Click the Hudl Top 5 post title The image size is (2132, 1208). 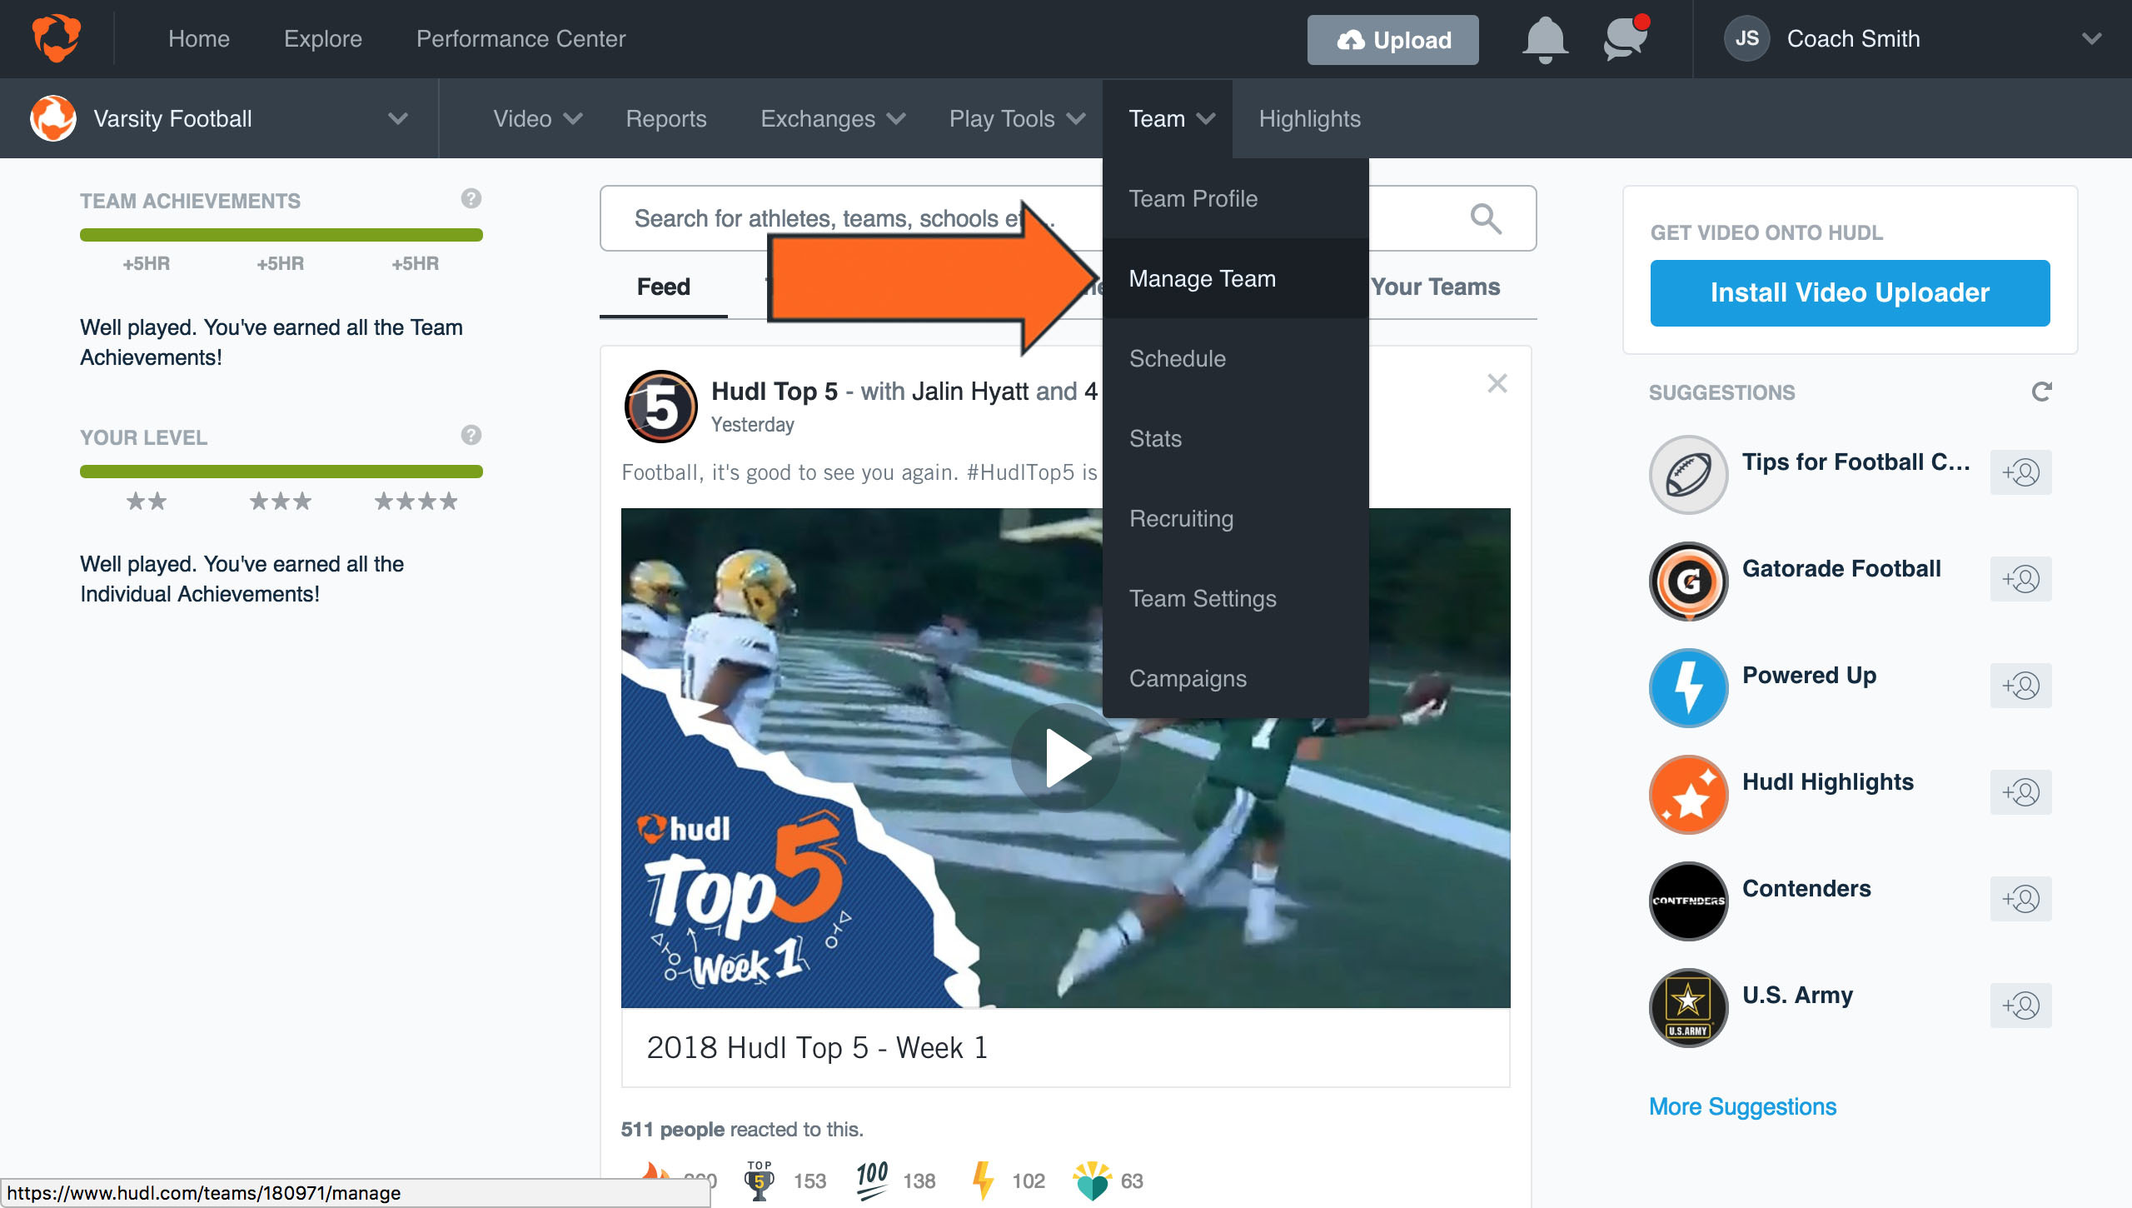click(775, 391)
